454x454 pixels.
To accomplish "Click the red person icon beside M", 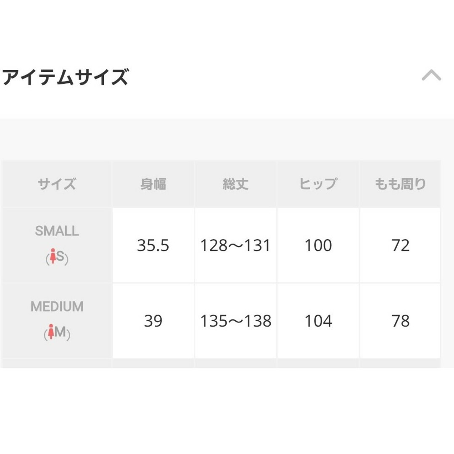I will [51, 331].
